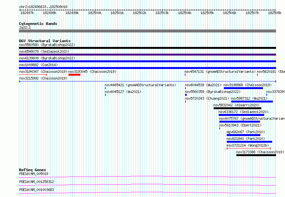The height and width of the screenshot is (197, 285).
Task: Click the nsv821840 blue variant bar
Action: [x=249, y=142]
